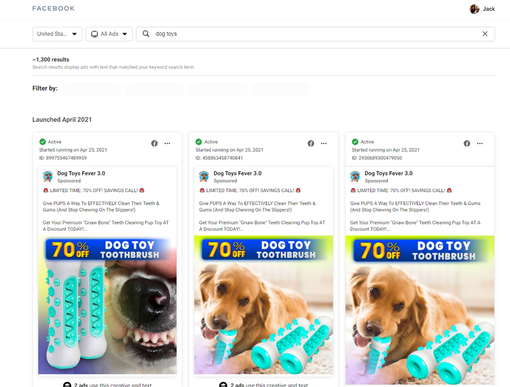
Task: Click the first filter pill placeholder
Action: click(x=91, y=89)
